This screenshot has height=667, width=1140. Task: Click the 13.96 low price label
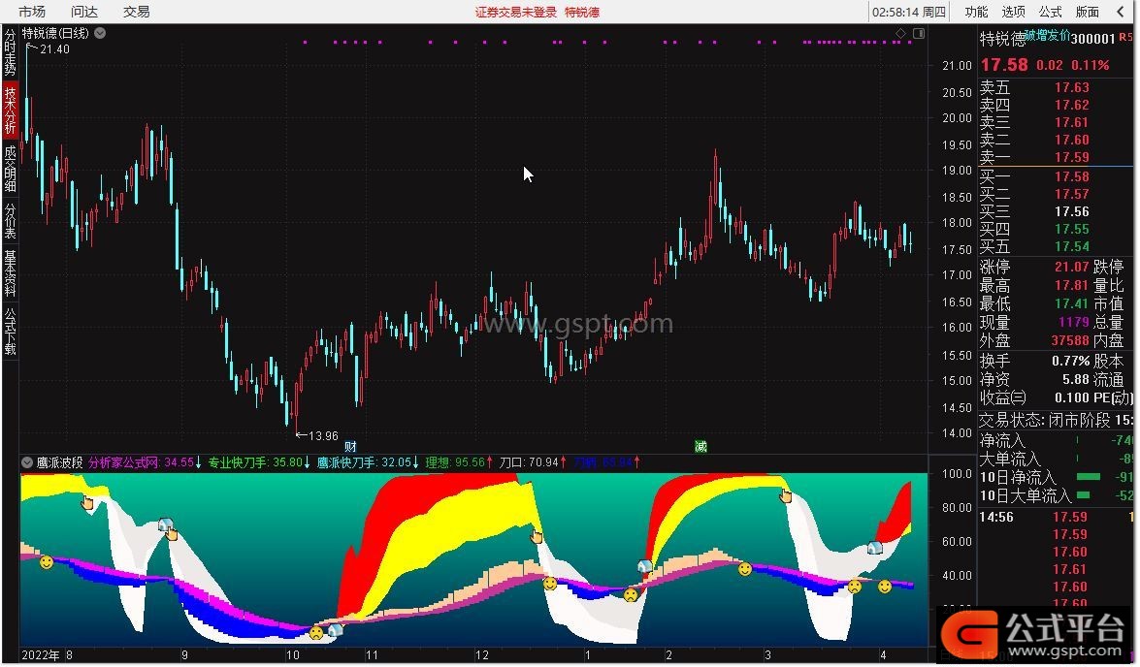coord(323,435)
